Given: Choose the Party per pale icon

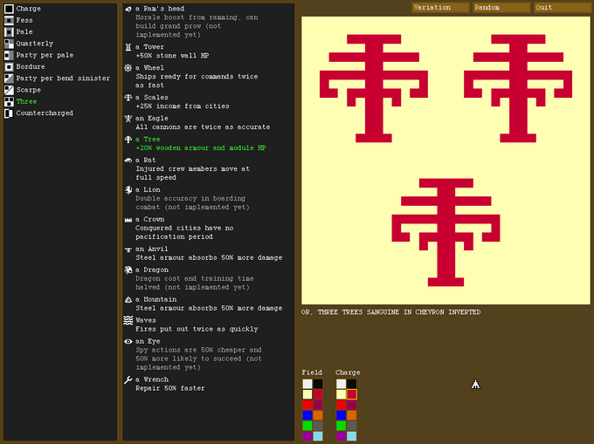Looking at the screenshot, I should (x=9, y=55).
